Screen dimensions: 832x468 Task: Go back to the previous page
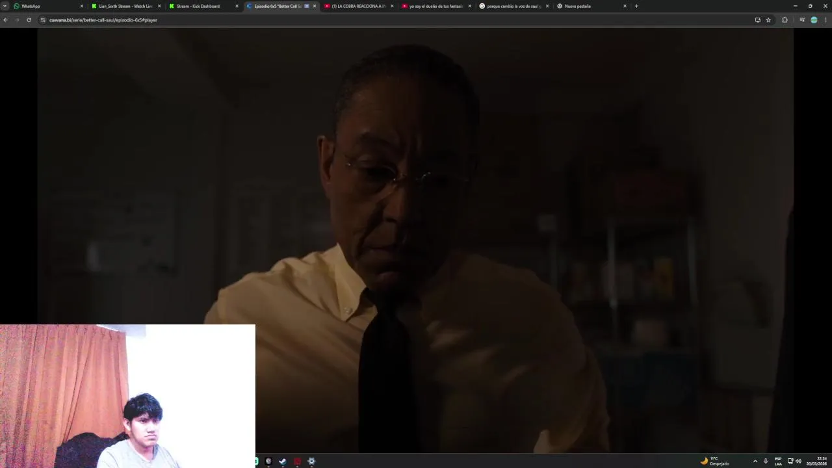coord(5,20)
